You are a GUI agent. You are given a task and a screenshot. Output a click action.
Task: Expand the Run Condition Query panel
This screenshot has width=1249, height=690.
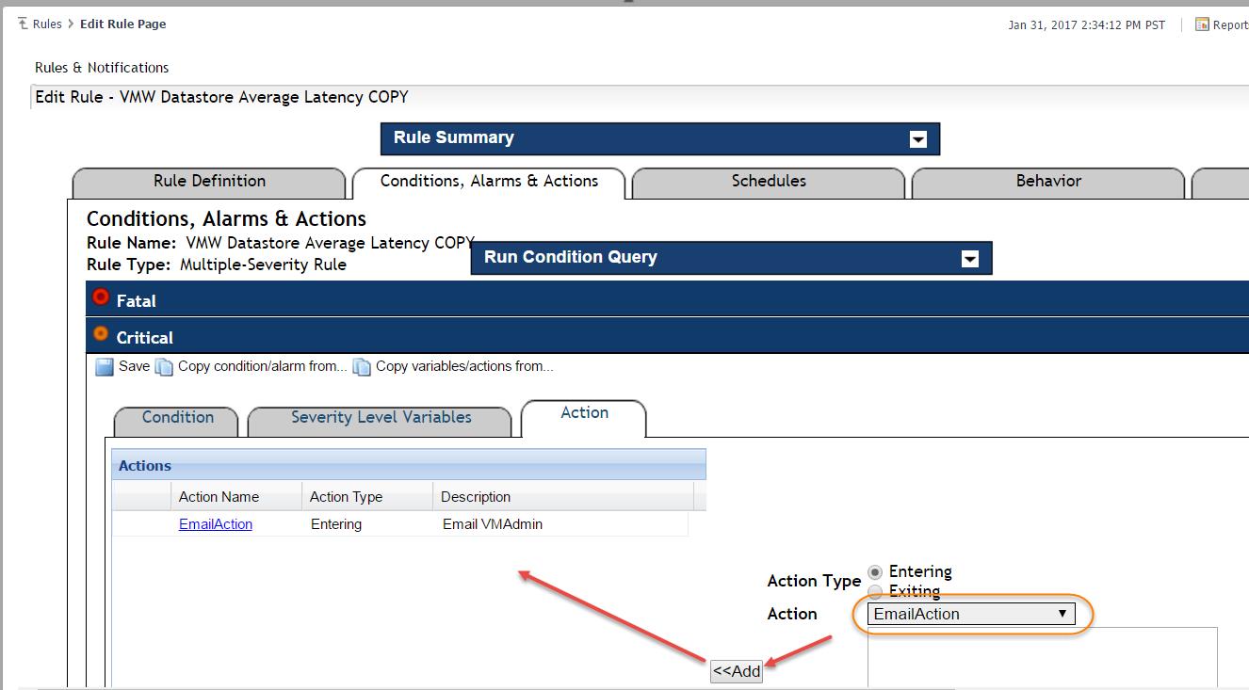pyautogui.click(x=969, y=259)
